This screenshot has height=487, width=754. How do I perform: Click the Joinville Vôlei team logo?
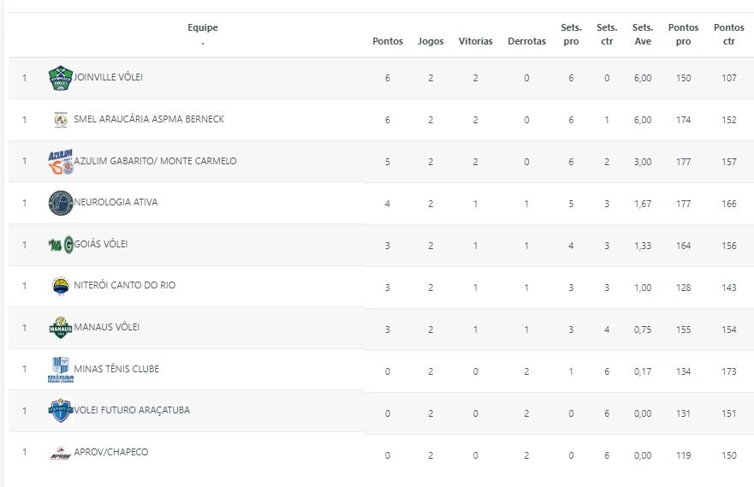[x=61, y=78]
